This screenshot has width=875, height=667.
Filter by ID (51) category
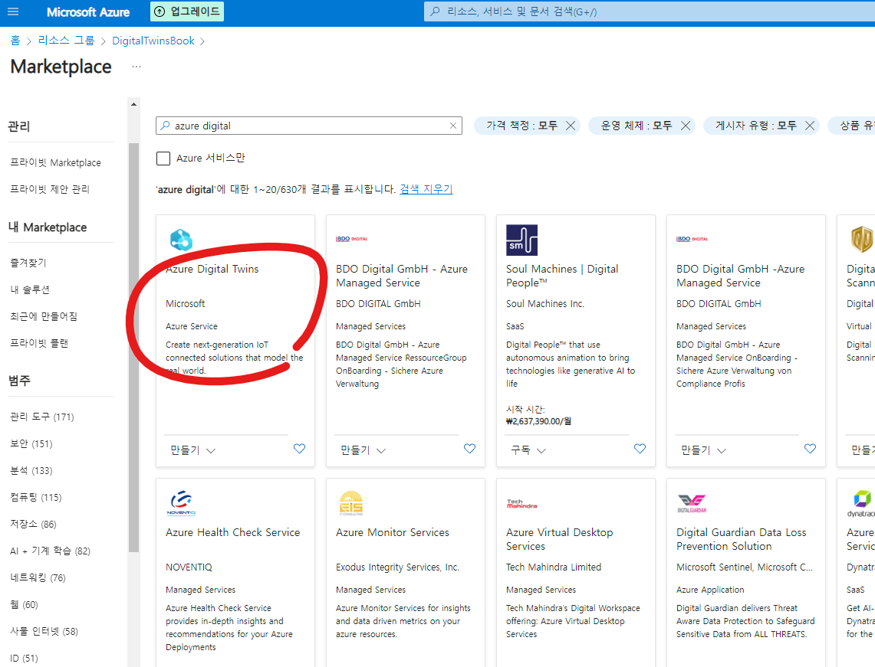click(x=24, y=658)
